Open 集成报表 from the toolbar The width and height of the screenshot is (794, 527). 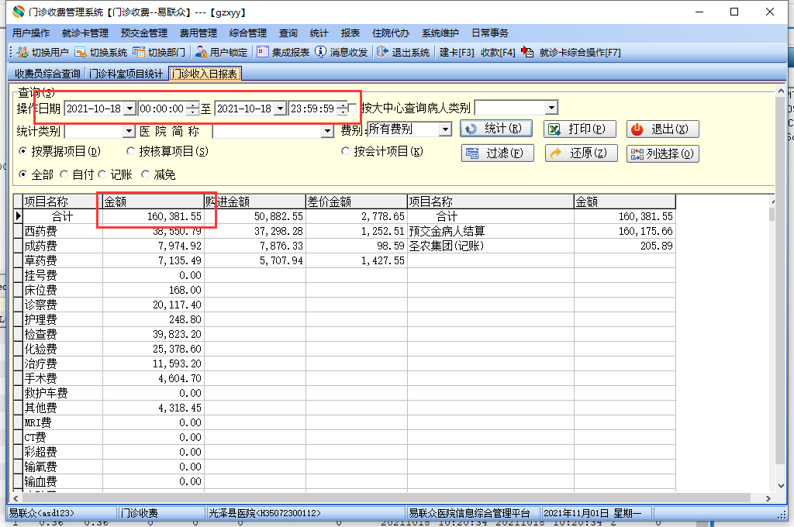pos(282,52)
